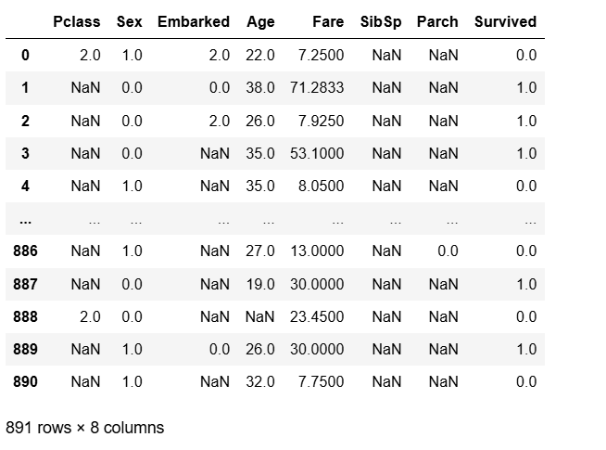Select the SibSp column header

pos(381,22)
